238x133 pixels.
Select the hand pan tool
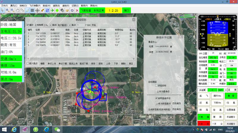(17, 10)
